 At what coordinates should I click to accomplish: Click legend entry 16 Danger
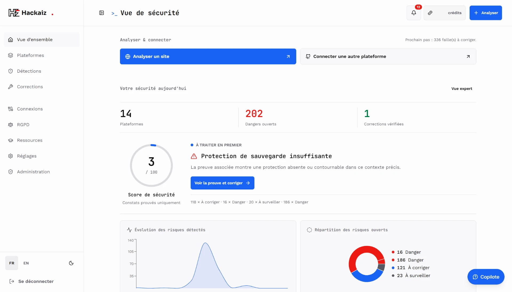point(406,252)
